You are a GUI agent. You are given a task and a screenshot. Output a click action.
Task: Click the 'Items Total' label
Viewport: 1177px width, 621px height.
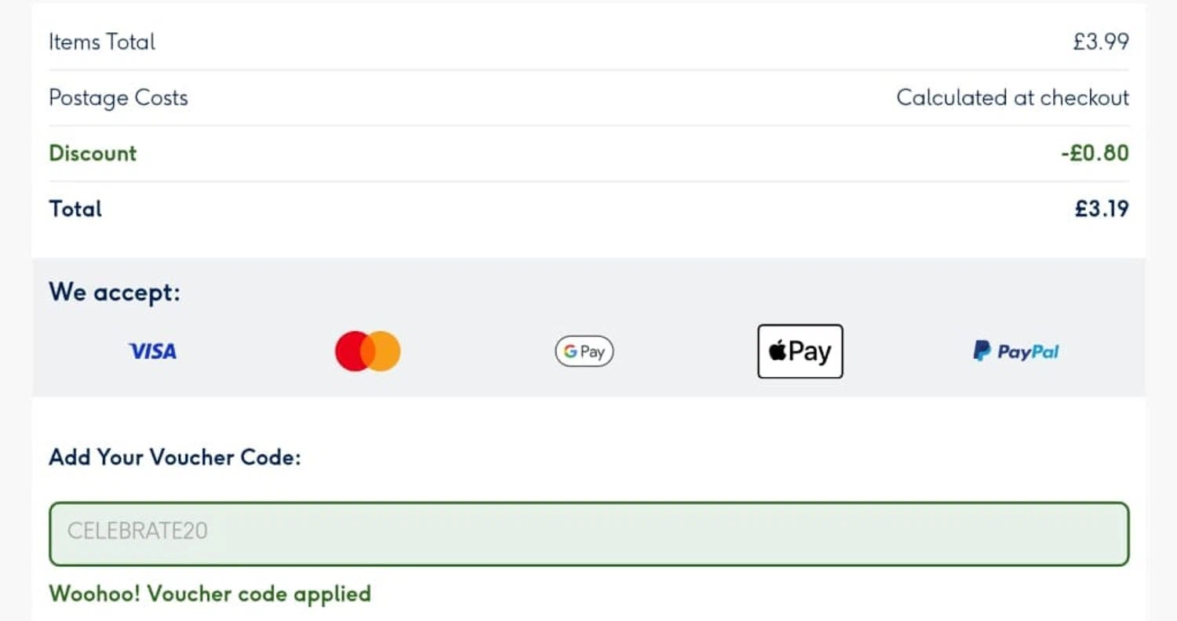[102, 42]
